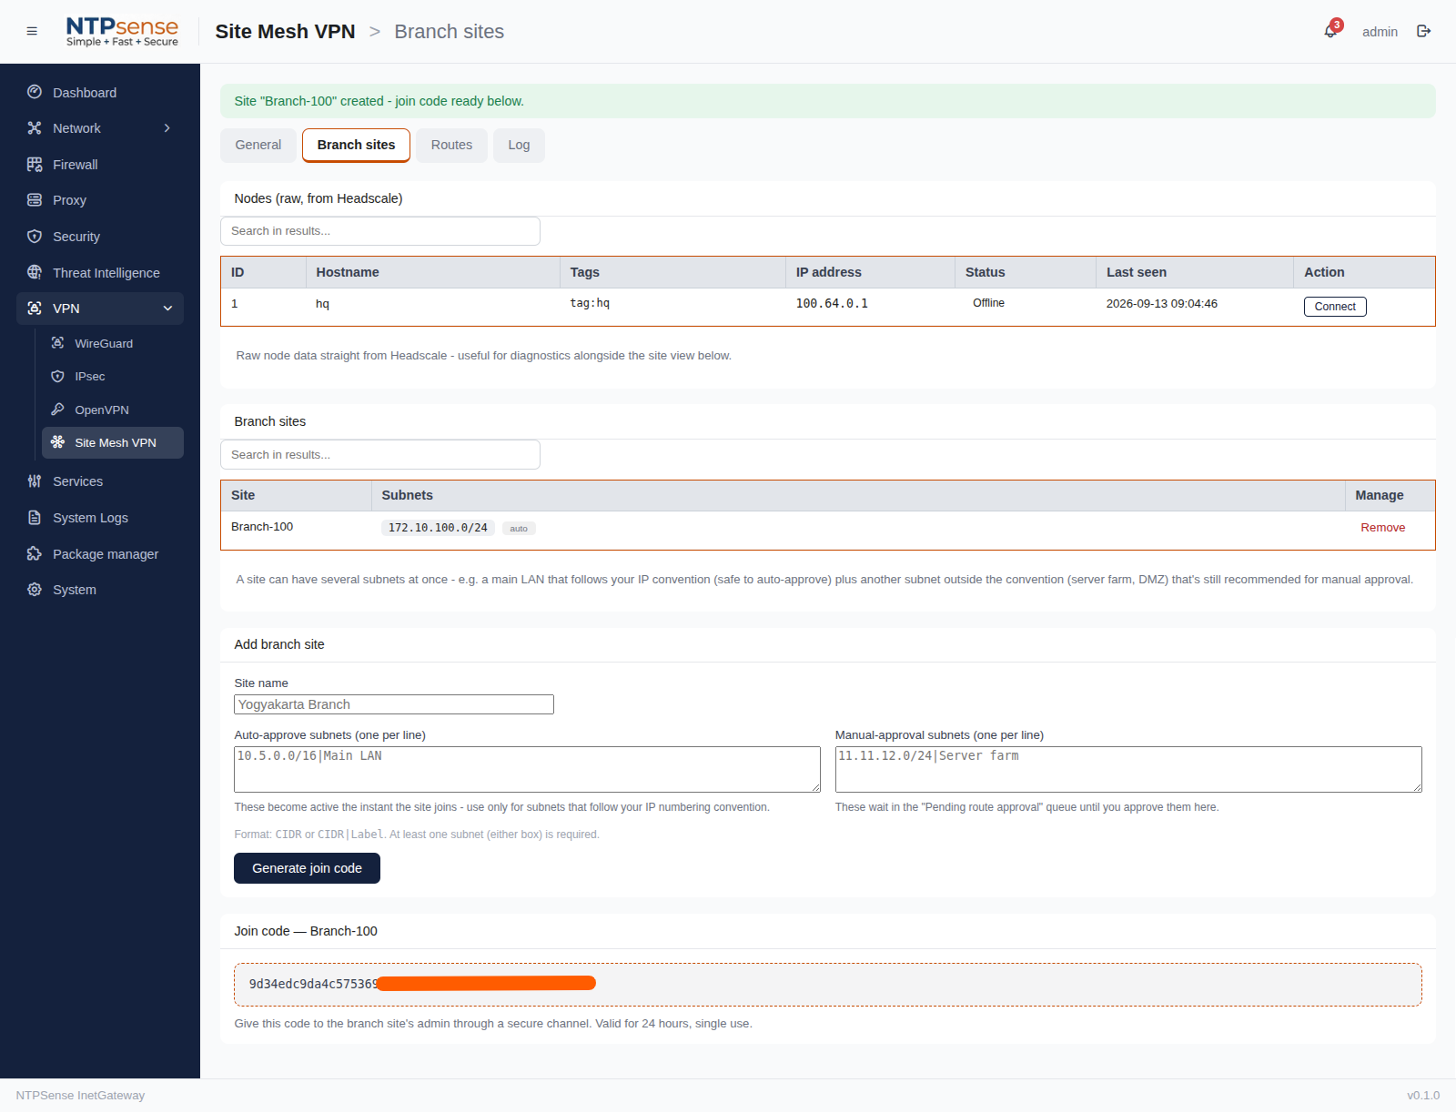Click the Proxy icon in sidebar
This screenshot has width=1456, height=1113.
pos(35,200)
